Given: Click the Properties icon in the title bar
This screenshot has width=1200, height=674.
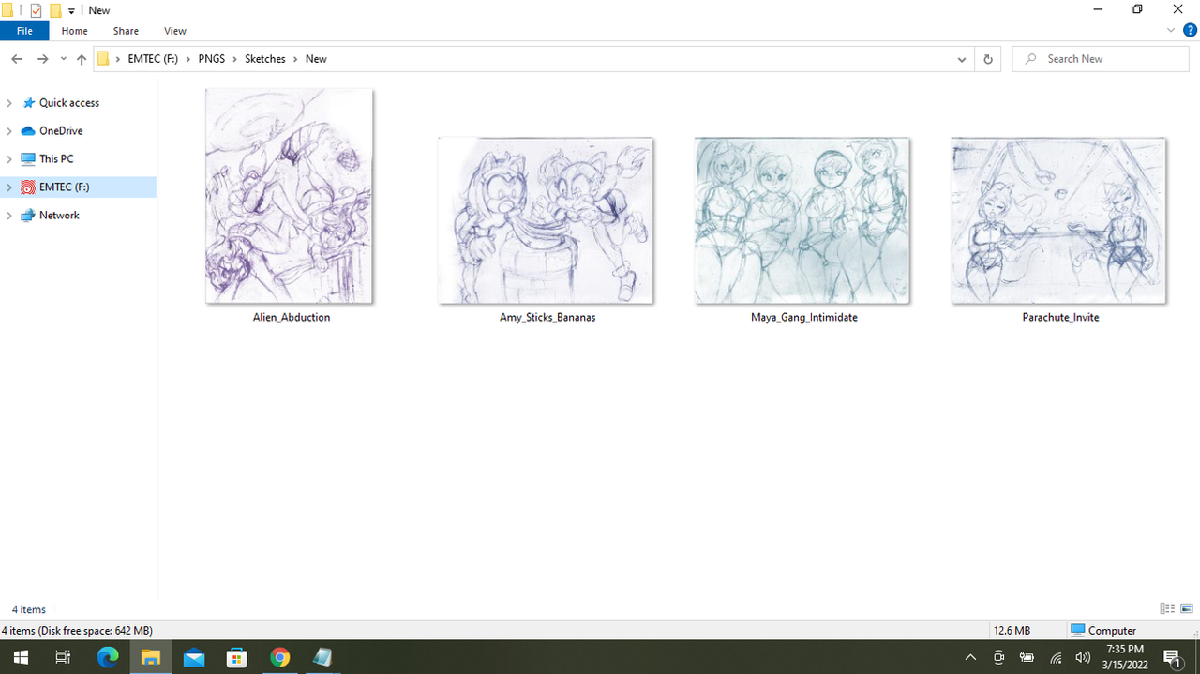Looking at the screenshot, I should click(37, 10).
